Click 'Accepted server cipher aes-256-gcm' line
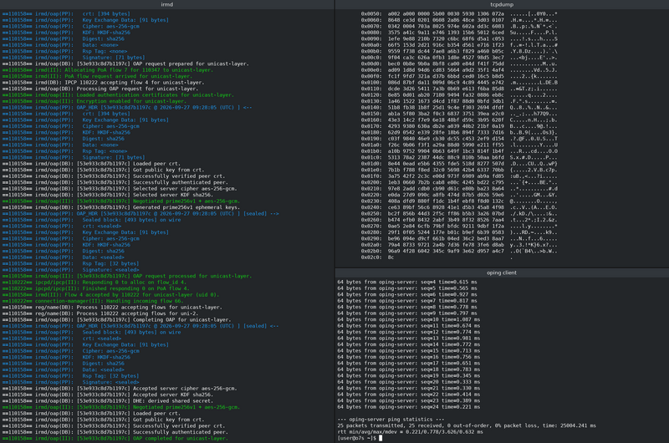The image size is (669, 443). (120, 389)
